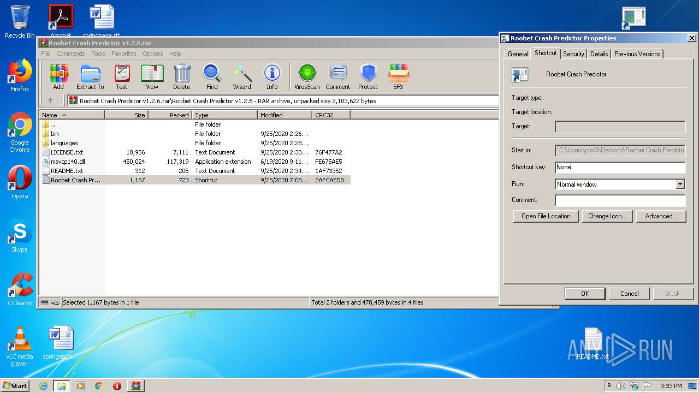Click the Protect shield icon
The width and height of the screenshot is (699, 393).
[368, 77]
